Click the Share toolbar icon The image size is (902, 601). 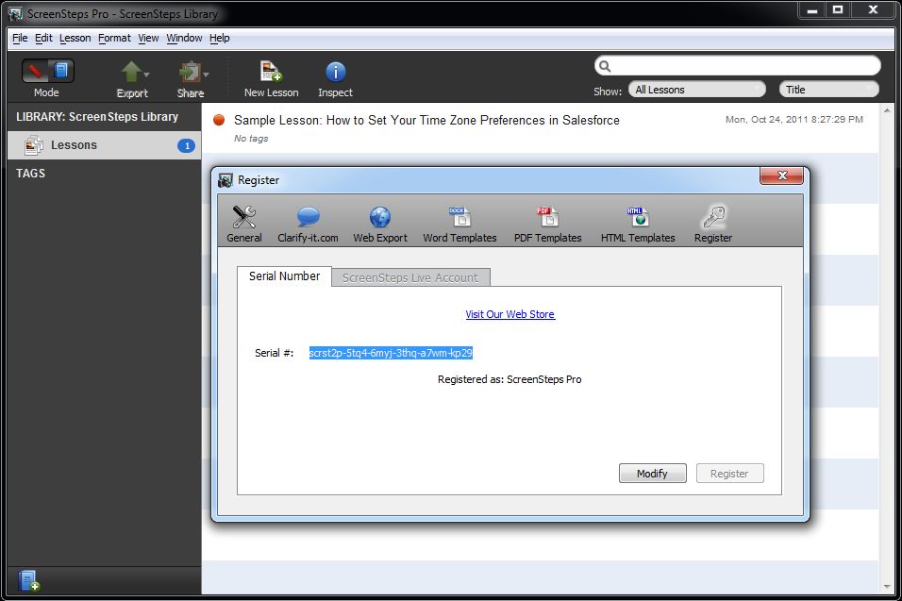[x=189, y=72]
